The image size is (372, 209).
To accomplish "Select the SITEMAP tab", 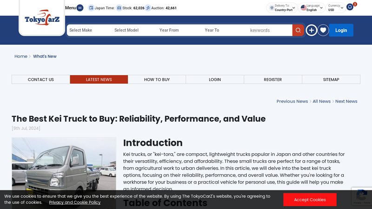I will coord(331,79).
